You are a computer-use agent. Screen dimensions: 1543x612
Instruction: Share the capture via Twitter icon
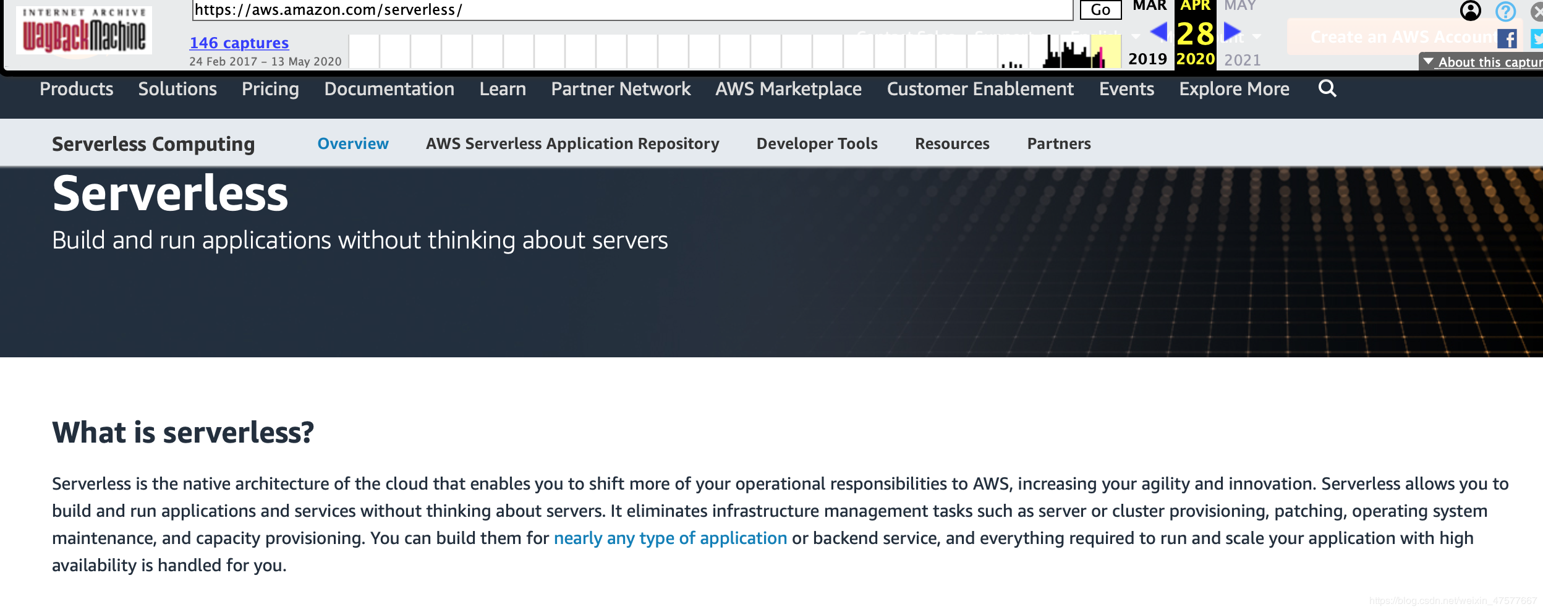1536,39
